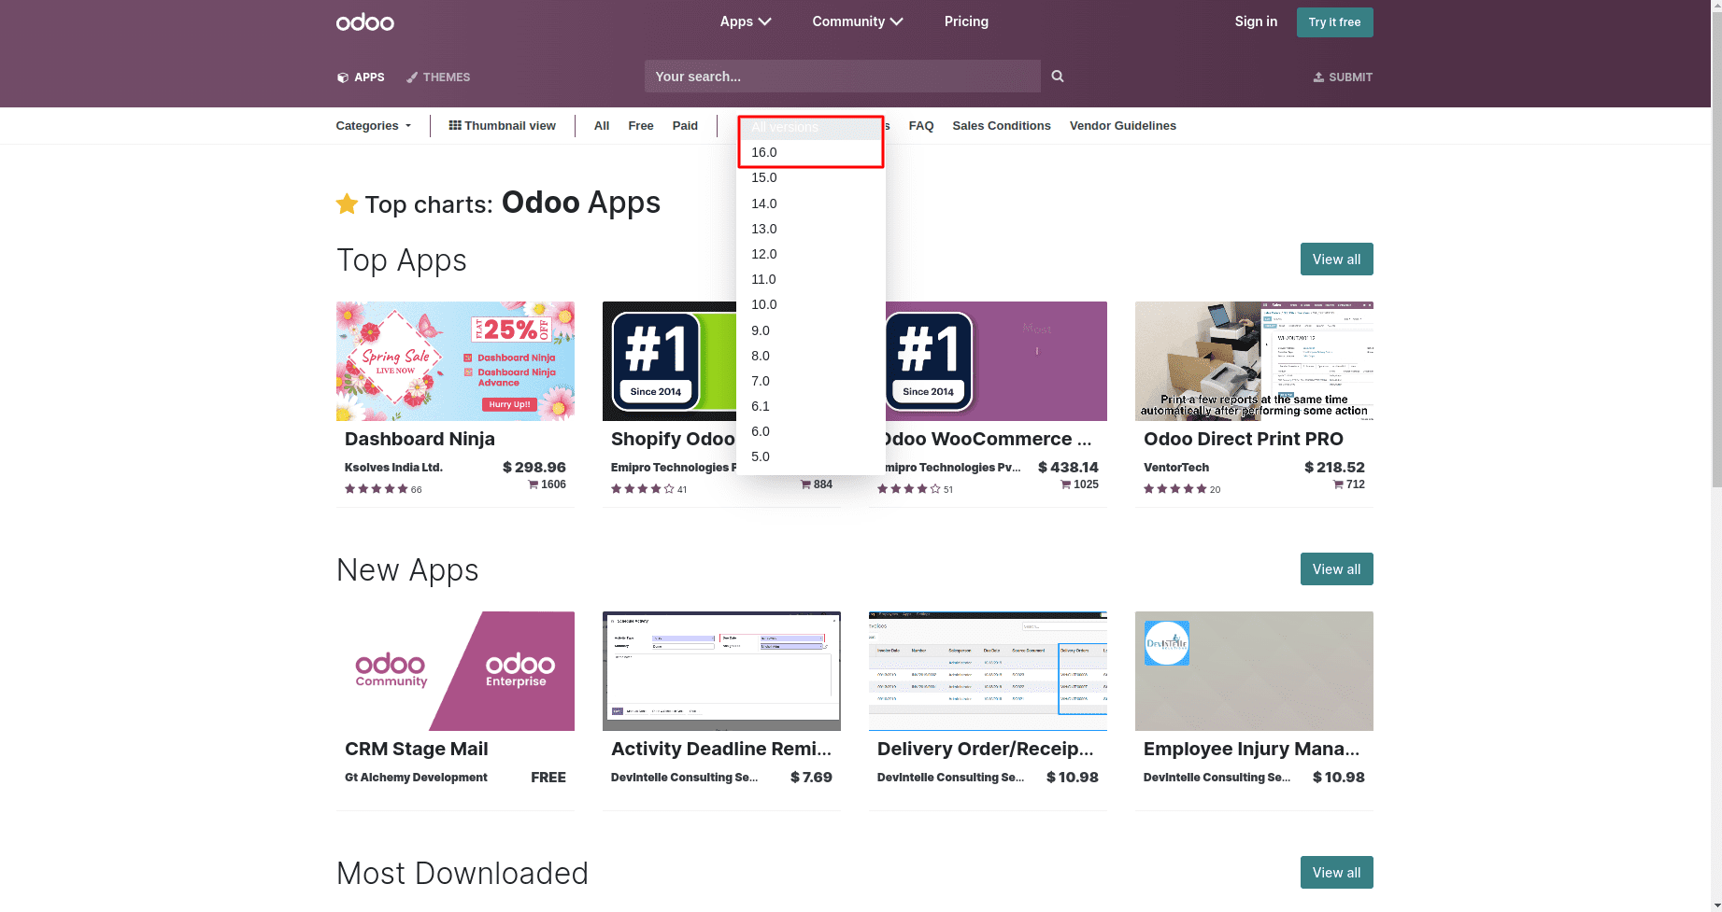1722x912 pixels.
Task: Click Dashboard Ninja star rating
Action: (x=377, y=489)
